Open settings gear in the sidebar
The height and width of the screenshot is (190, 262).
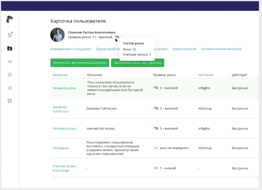10,75
